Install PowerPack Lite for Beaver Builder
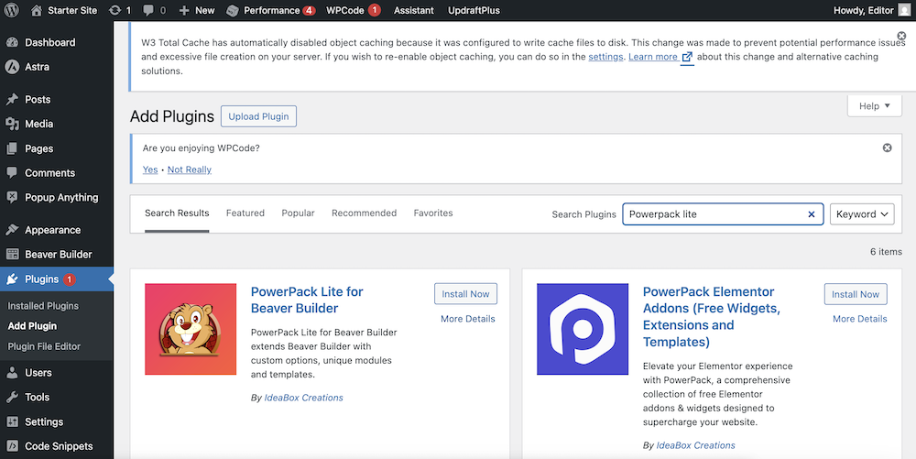Image resolution: width=916 pixels, height=459 pixels. (465, 294)
